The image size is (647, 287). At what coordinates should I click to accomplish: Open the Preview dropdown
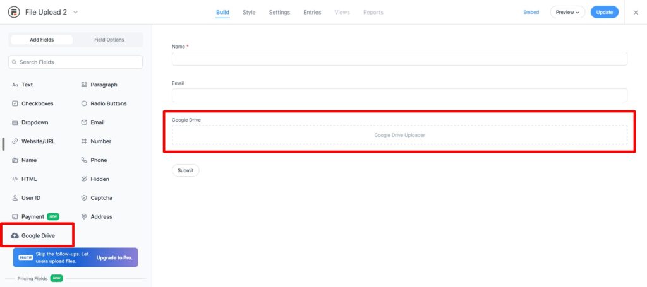click(x=567, y=13)
